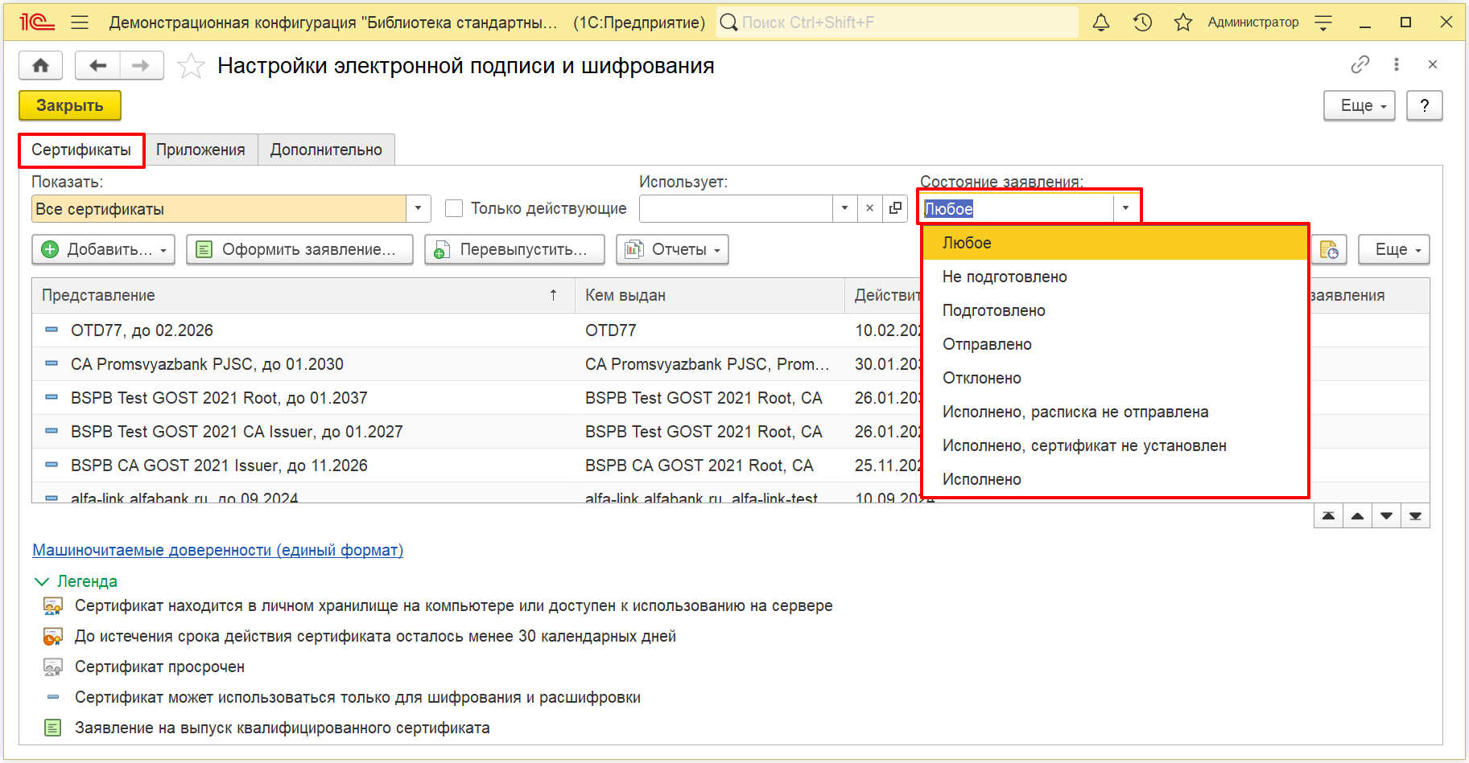Expand the Показать dropdown arrow

(418, 208)
